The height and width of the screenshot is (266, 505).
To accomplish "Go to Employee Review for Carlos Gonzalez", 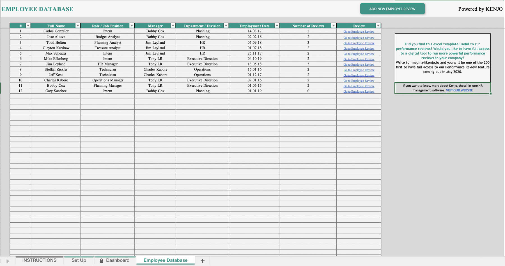I will click(x=359, y=31).
